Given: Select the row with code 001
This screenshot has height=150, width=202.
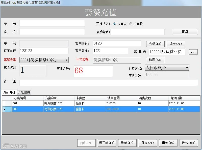Looking at the screenshot, I should [101, 103].
